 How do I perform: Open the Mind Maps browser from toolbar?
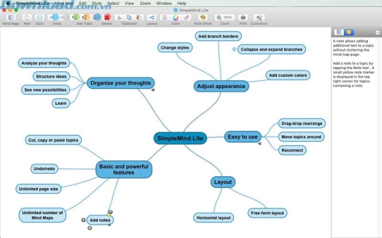click(11, 17)
